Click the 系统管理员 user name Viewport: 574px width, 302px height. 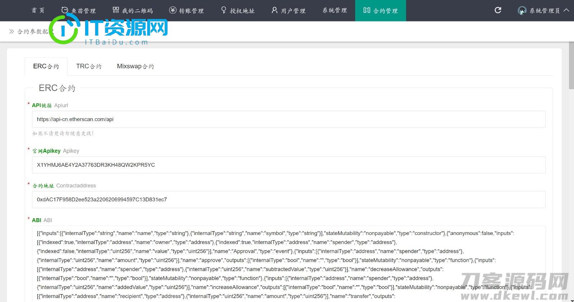[545, 11]
